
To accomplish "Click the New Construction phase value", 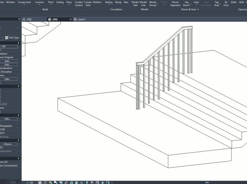I will (x=9, y=166).
